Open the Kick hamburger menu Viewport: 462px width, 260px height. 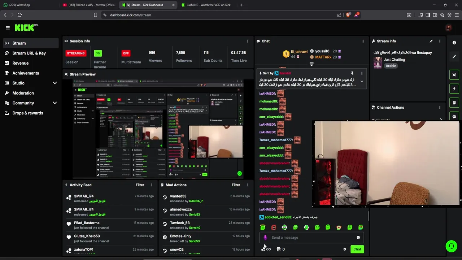(8, 27)
